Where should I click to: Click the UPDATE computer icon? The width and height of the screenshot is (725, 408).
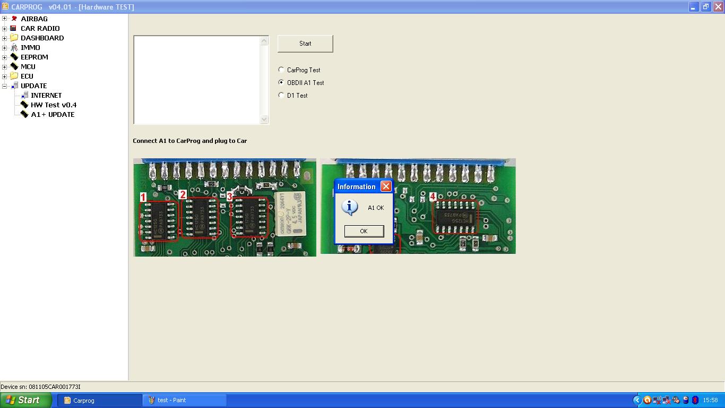(14, 86)
